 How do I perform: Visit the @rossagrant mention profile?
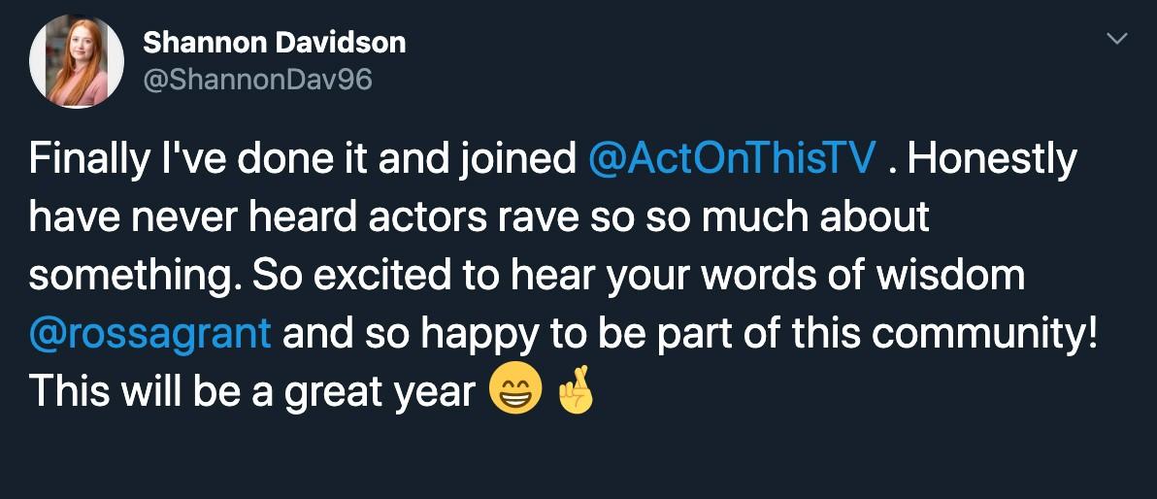150,335
